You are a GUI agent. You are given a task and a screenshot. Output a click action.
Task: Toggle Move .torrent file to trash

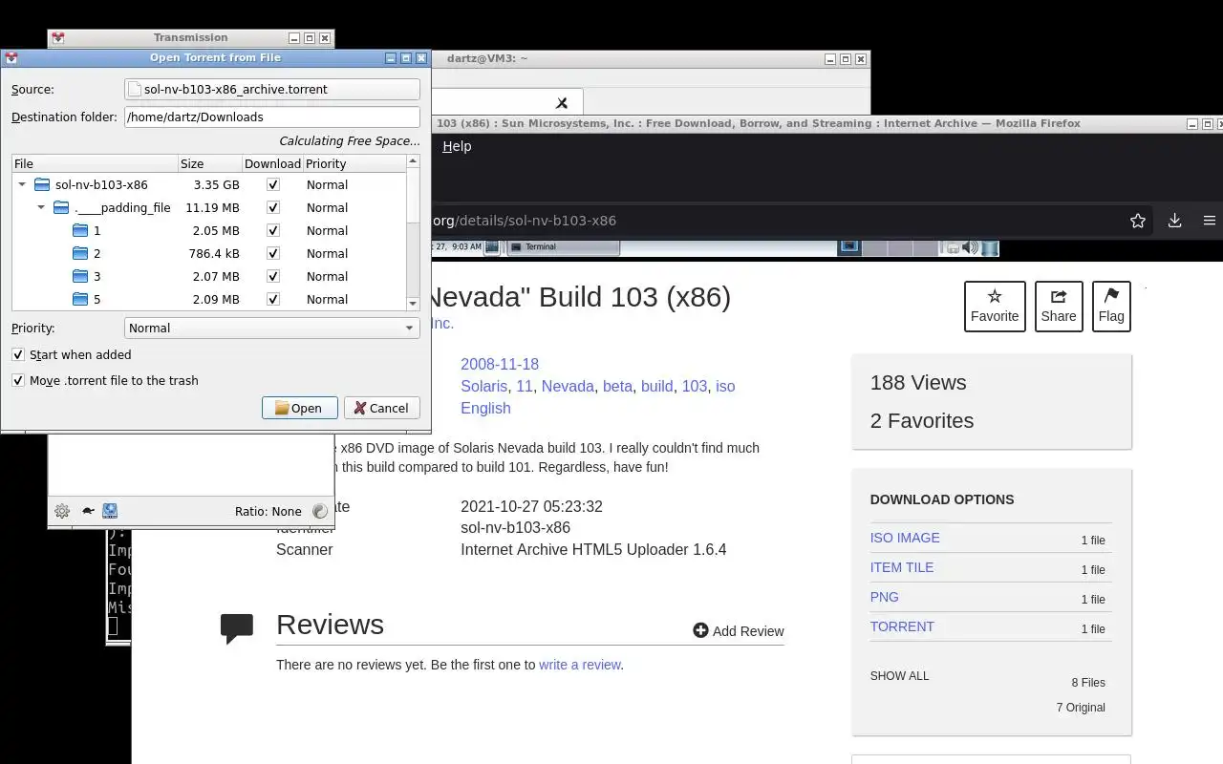(x=18, y=380)
